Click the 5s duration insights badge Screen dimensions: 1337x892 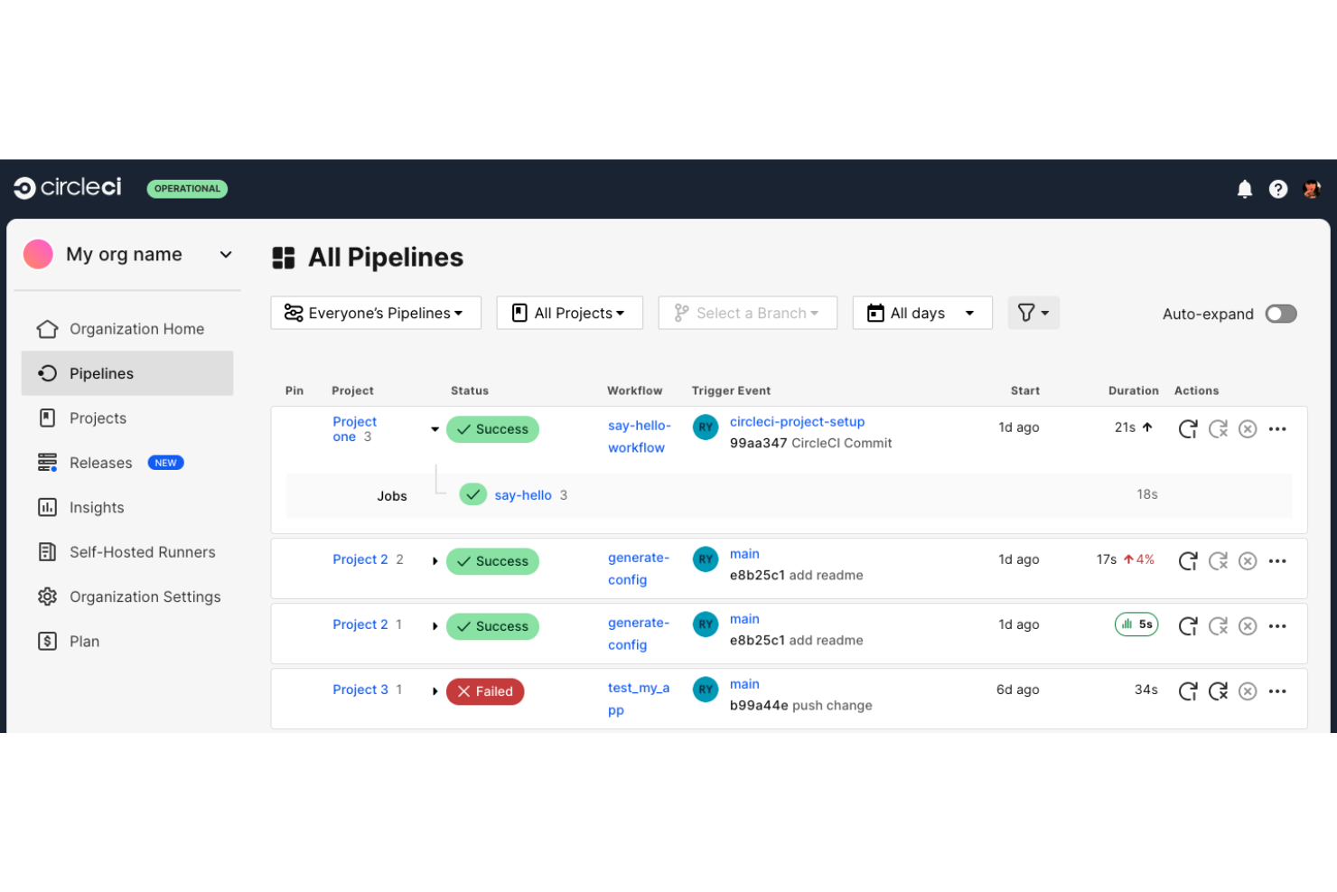(1136, 624)
